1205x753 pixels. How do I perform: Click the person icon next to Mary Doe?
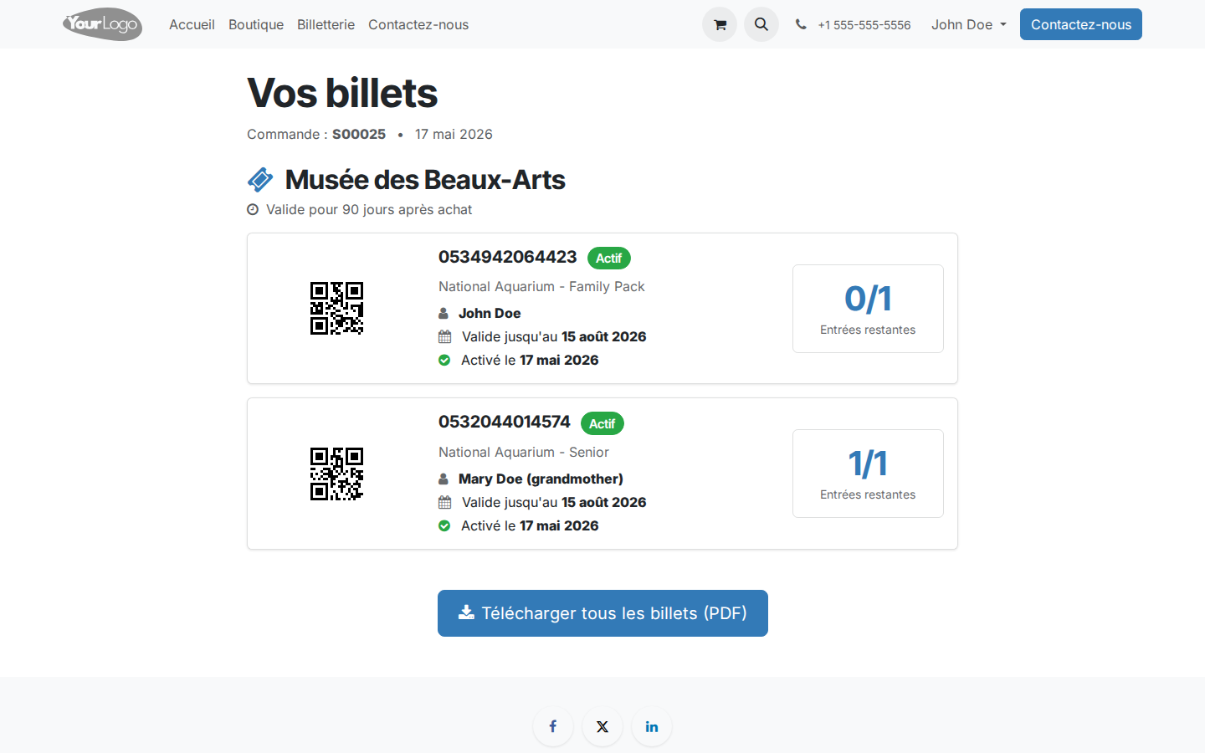tap(444, 479)
